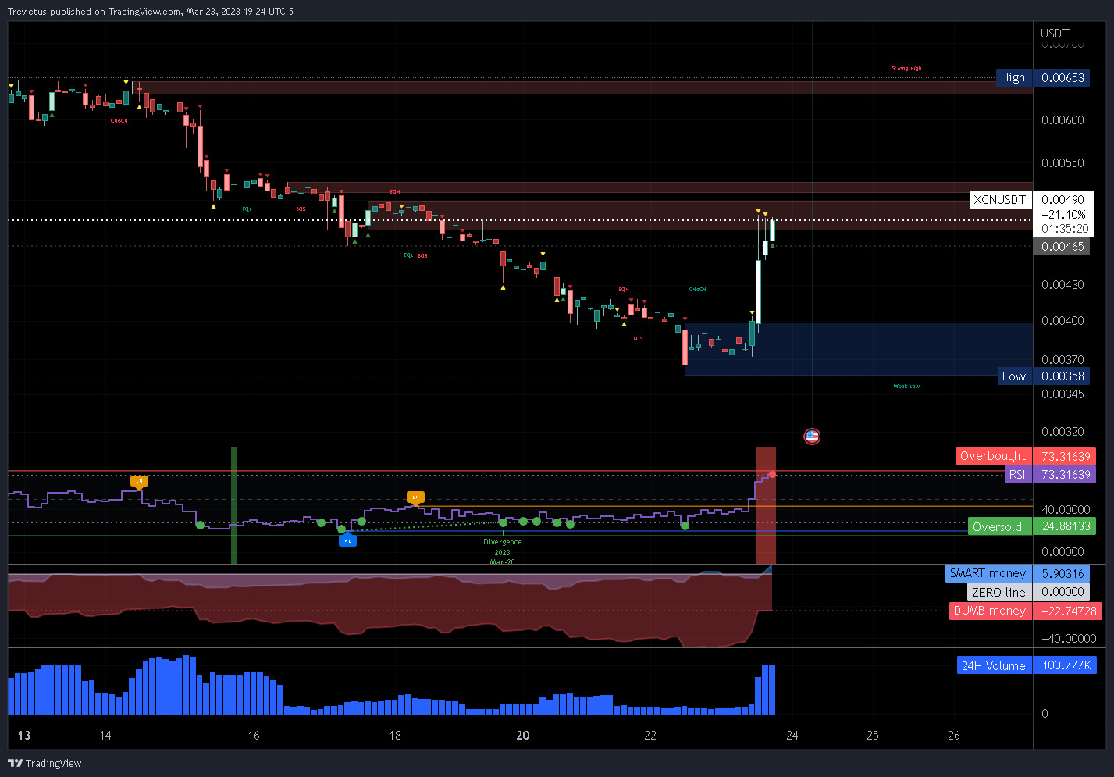This screenshot has height=777, width=1114.
Task: Click the 0.00400 price axis level
Action: (x=1062, y=320)
